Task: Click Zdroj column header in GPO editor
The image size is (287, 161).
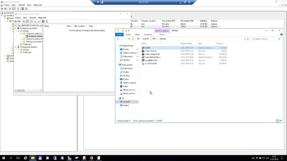Action: tap(91, 26)
